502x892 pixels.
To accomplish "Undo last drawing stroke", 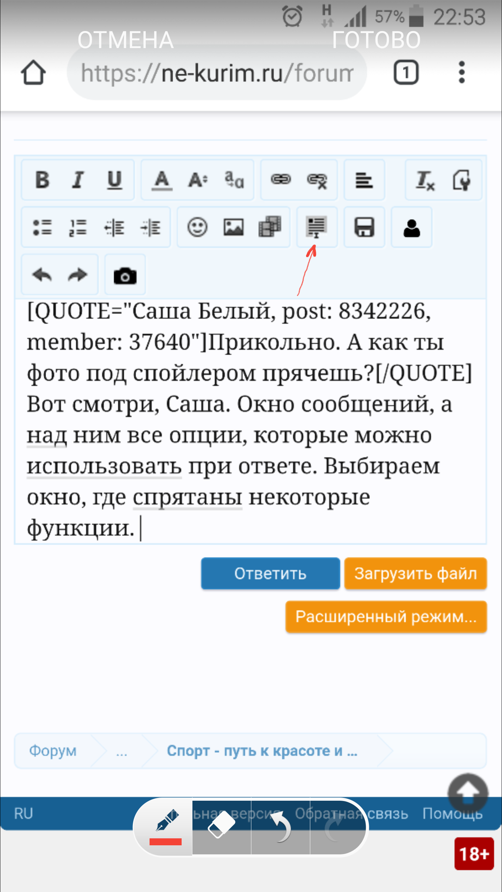I will click(281, 826).
